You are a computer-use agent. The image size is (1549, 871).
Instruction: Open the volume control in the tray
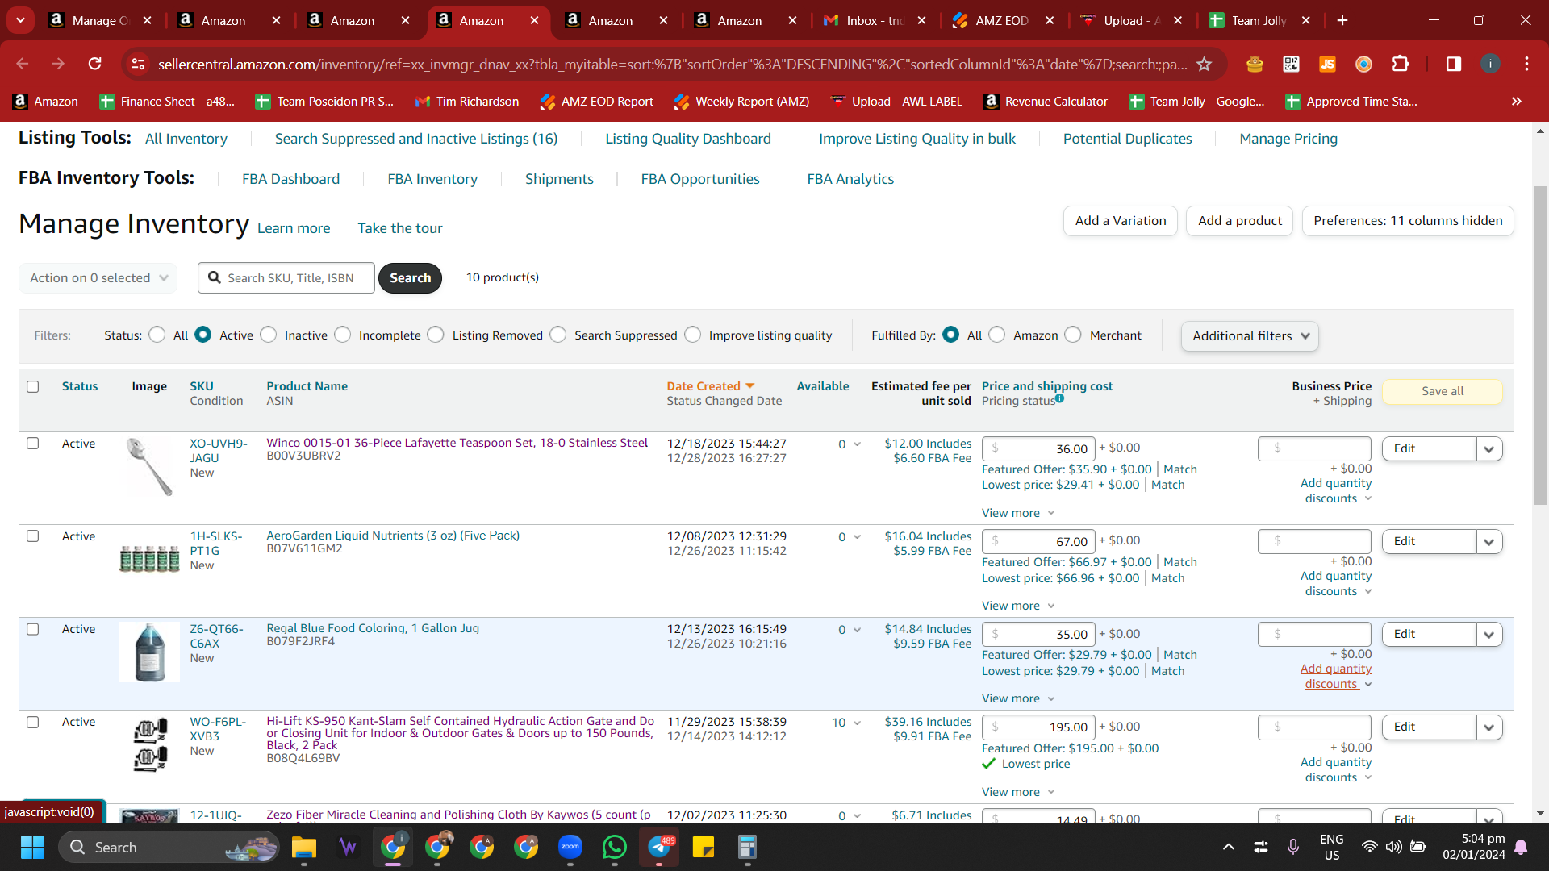click(x=1393, y=847)
